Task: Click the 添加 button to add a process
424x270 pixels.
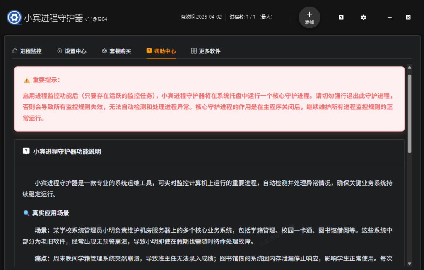Action: click(309, 17)
